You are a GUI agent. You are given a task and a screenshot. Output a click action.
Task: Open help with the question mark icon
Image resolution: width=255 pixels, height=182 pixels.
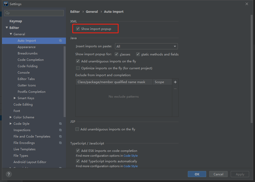(x=9, y=174)
